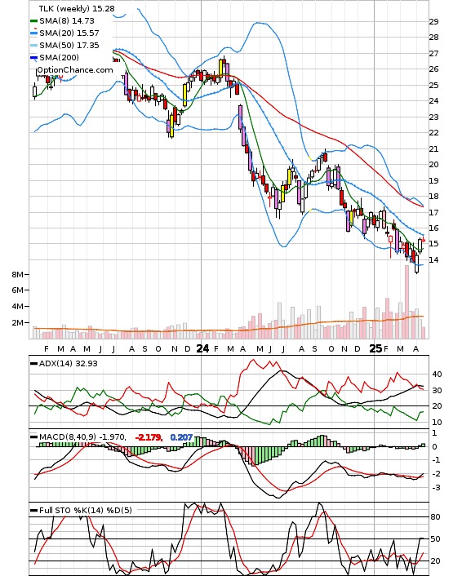Click the red -2.179 MACD signal value

[x=149, y=437]
